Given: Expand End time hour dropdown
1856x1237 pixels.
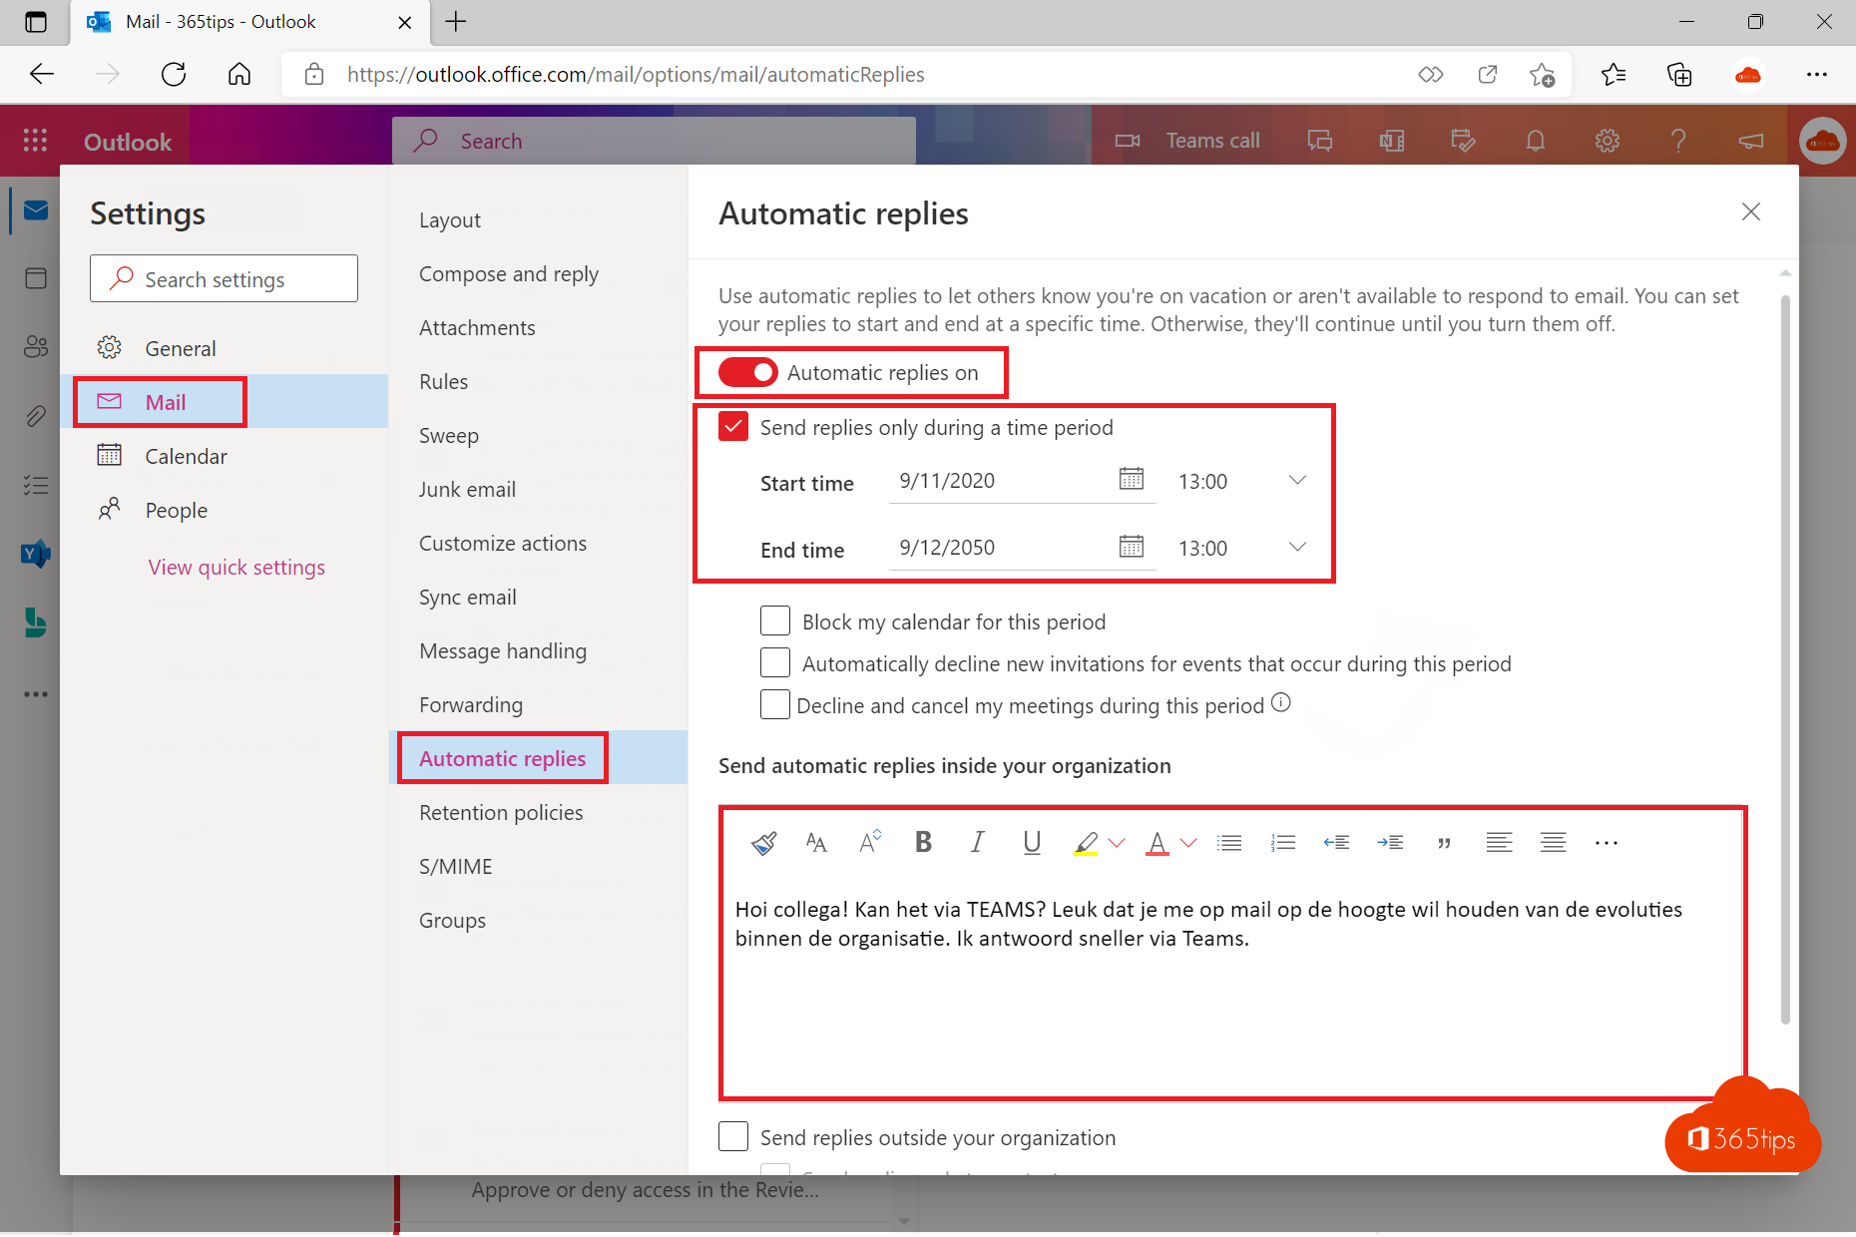Looking at the screenshot, I should (1297, 547).
